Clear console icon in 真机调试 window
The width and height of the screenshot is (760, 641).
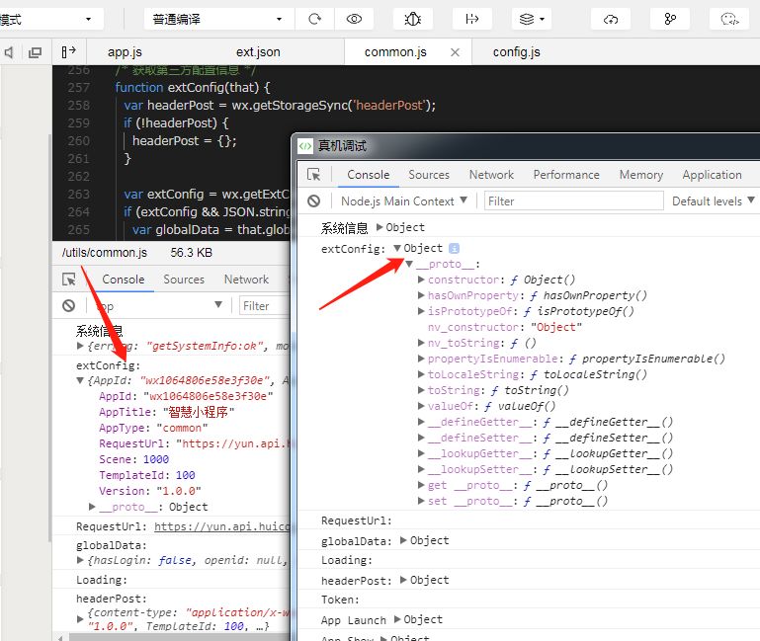pyautogui.click(x=313, y=200)
